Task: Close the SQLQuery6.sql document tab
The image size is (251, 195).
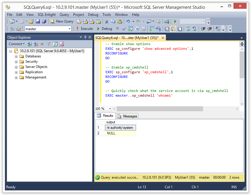Action: pyautogui.click(x=163, y=38)
